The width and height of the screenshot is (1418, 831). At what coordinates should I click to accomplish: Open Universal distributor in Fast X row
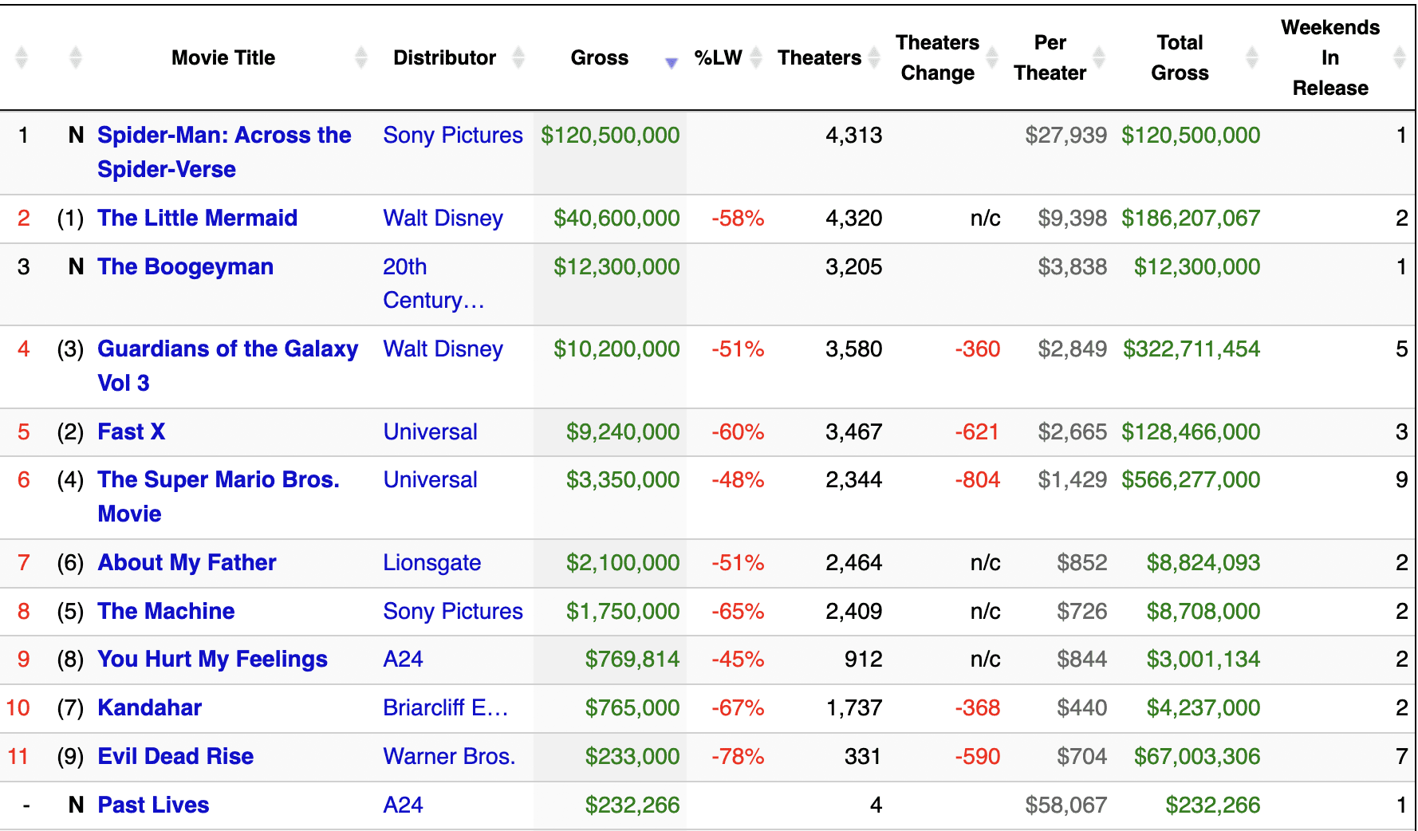click(x=430, y=432)
